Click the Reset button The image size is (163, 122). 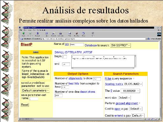(25, 105)
